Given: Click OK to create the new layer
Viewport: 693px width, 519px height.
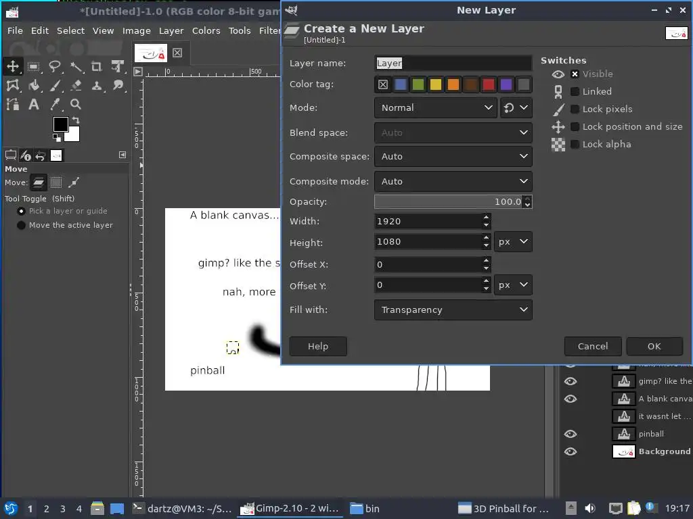Looking at the screenshot, I should click(654, 347).
